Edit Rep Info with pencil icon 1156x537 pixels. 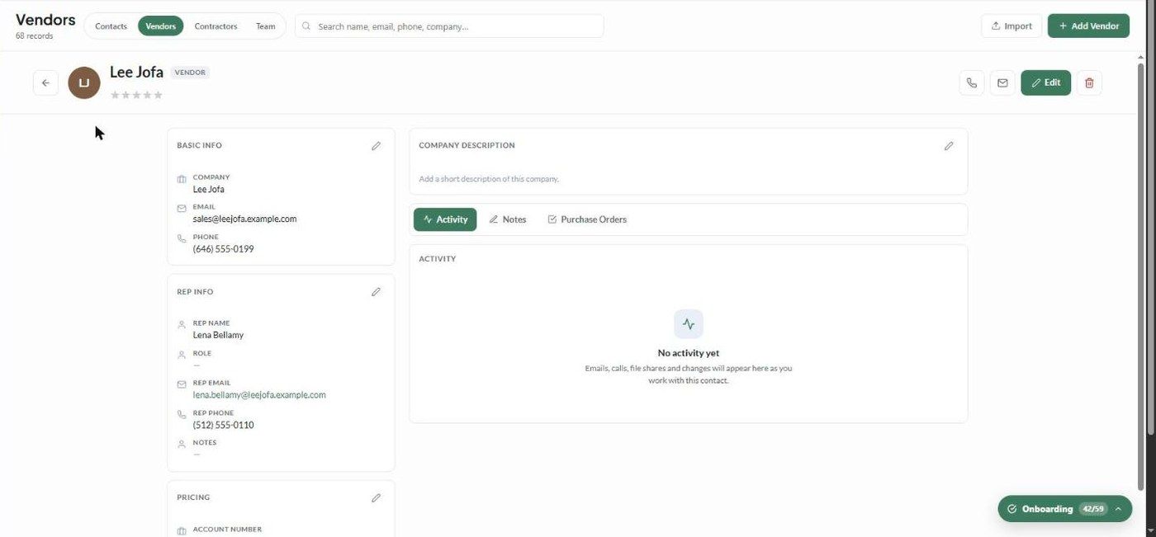tap(376, 292)
